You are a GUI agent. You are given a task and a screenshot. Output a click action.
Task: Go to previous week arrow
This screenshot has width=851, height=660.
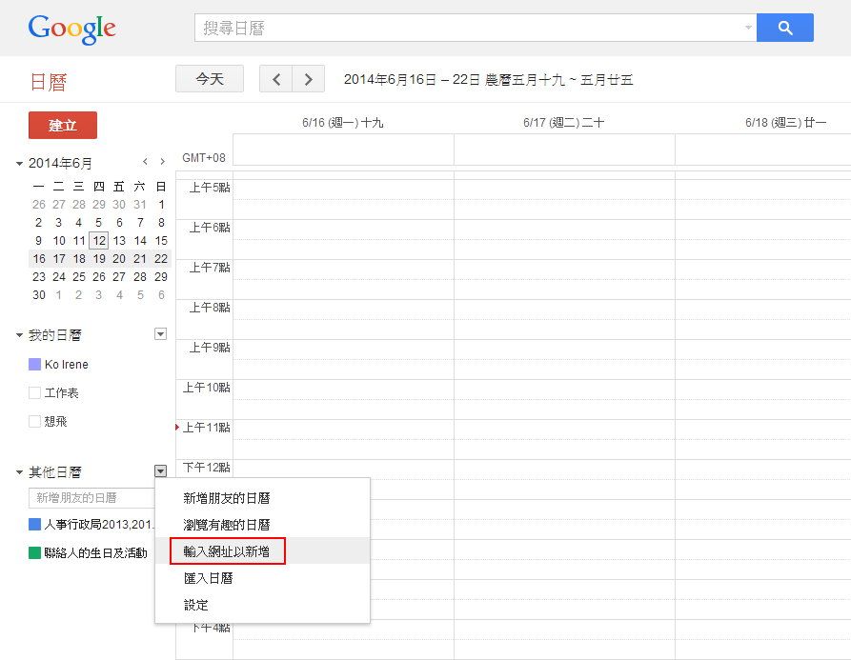point(276,80)
